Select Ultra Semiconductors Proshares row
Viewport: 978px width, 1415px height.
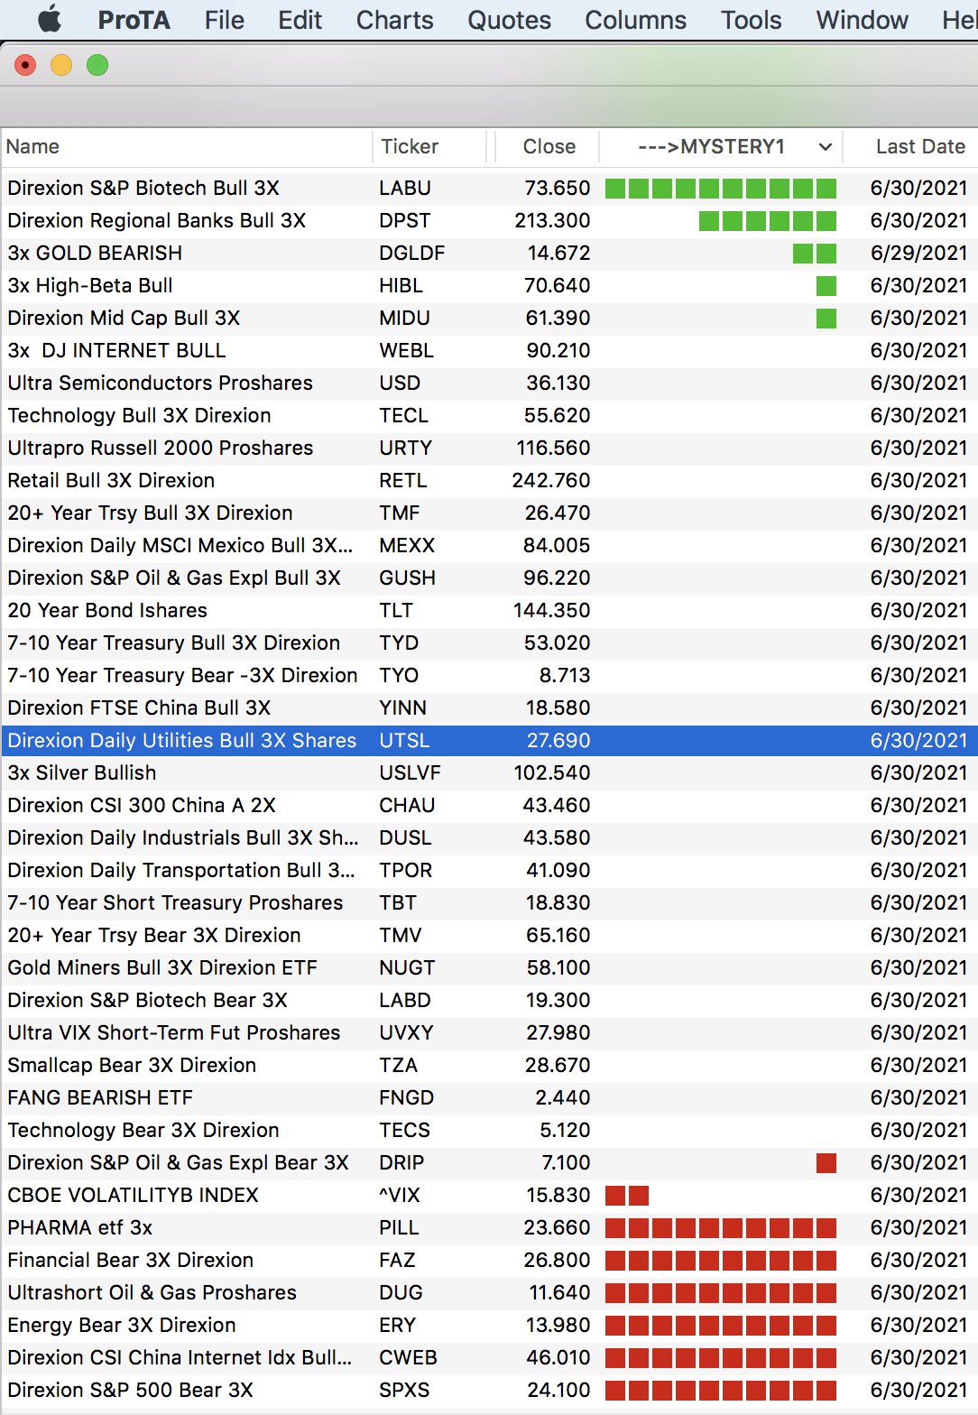coord(489,383)
